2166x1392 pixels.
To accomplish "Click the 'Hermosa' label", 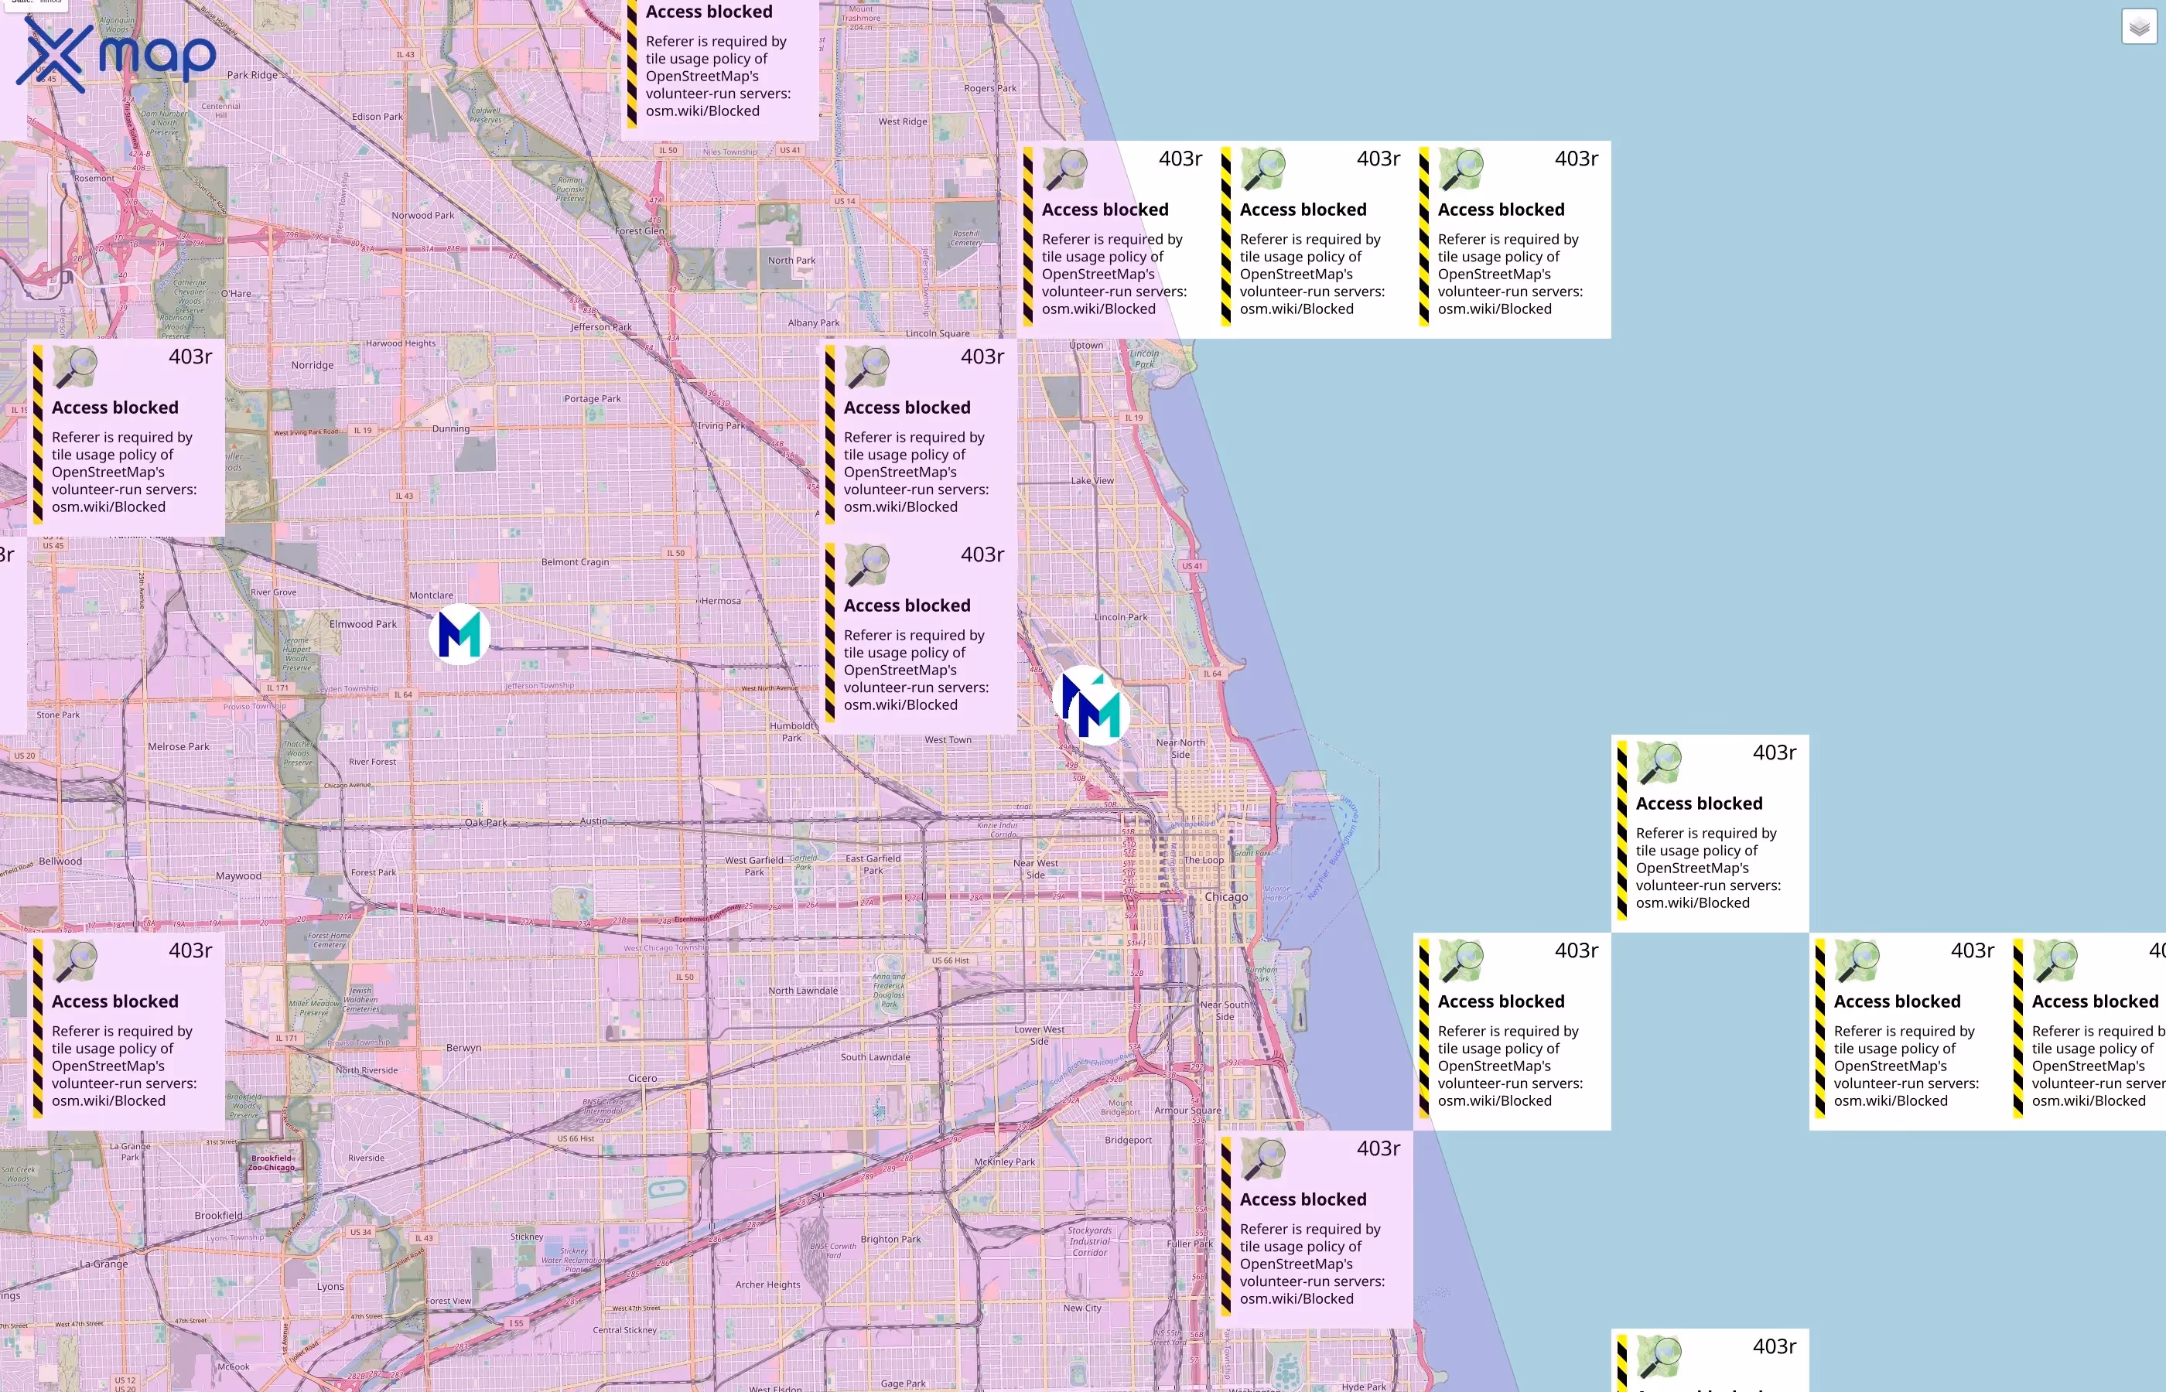I will point(720,601).
